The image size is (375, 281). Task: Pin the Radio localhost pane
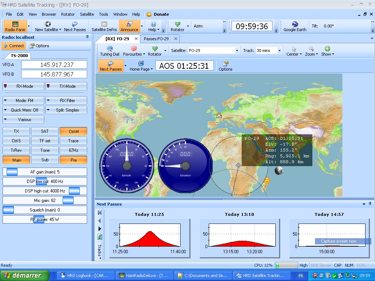pos(87,37)
